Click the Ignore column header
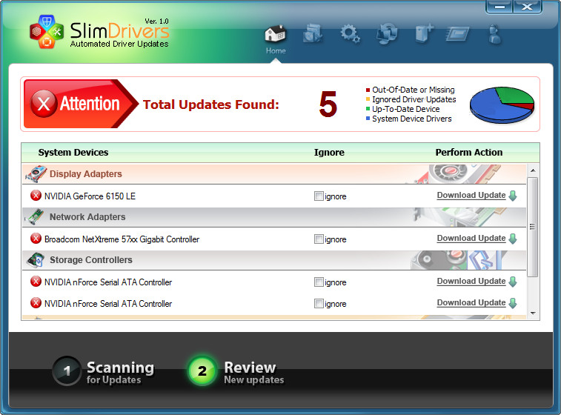 [329, 153]
